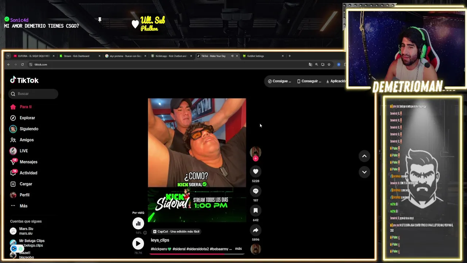Seek on the video progress bar
Image resolution: width=467 pixels, height=263 pixels.
(197, 254)
